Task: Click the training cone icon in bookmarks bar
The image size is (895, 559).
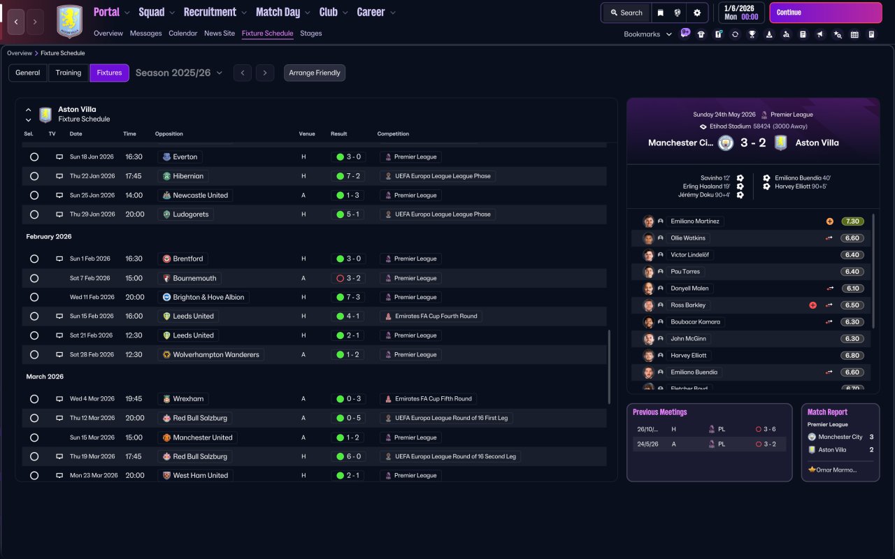Action: 769,34
